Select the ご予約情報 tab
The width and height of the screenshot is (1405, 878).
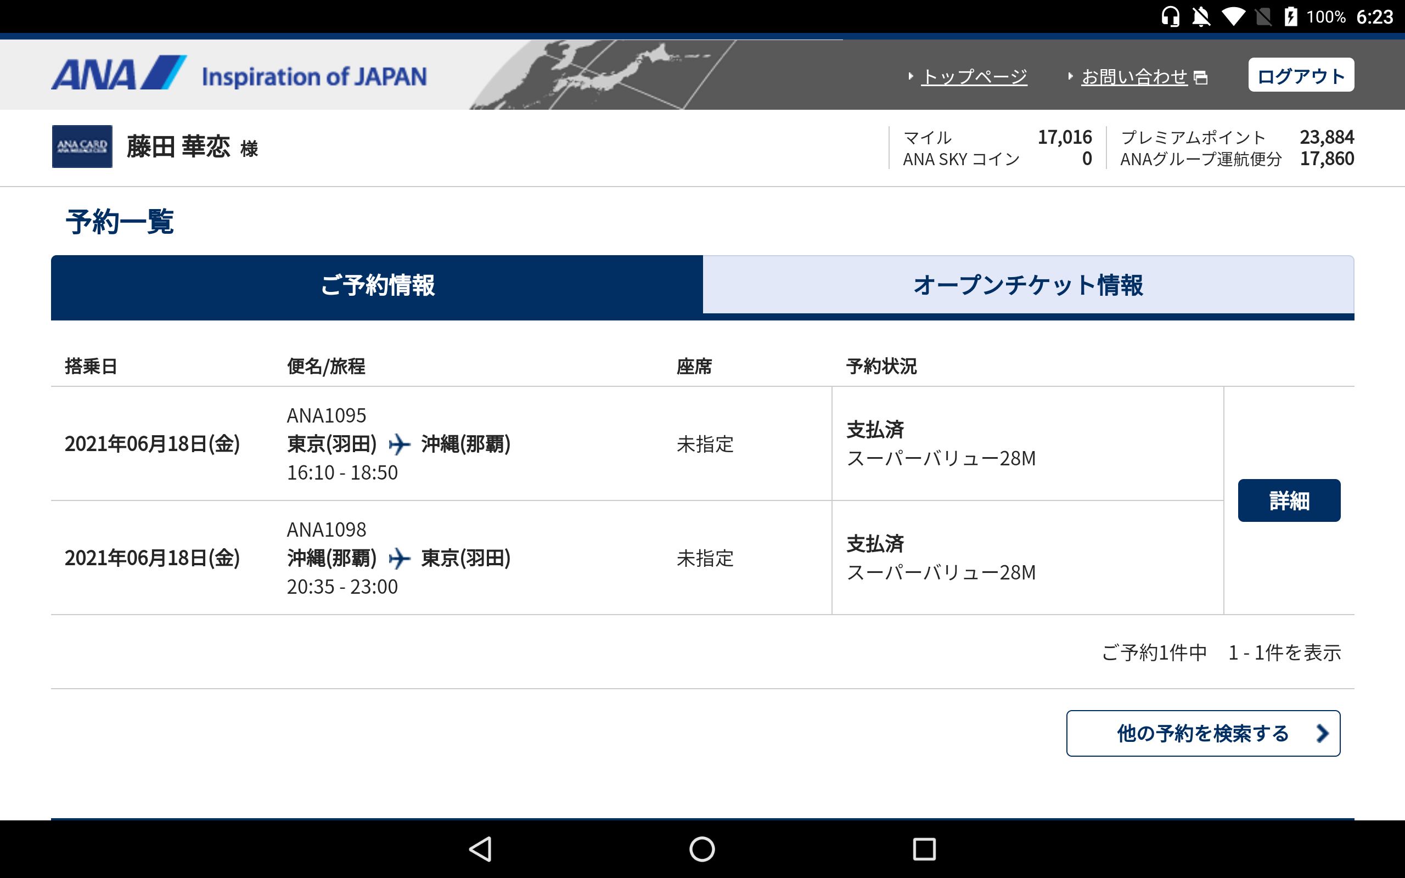(x=378, y=285)
